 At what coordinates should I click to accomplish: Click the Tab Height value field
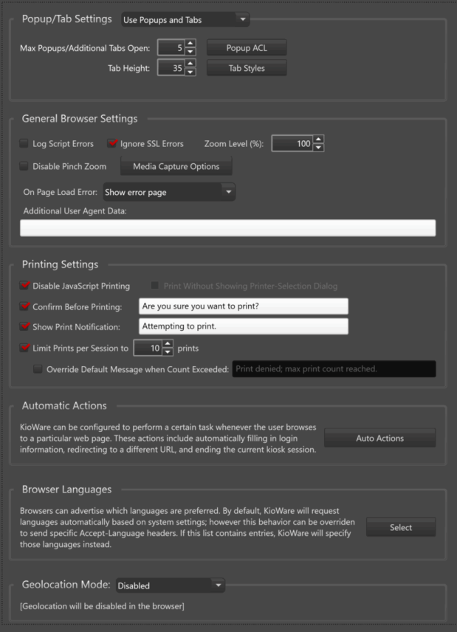pos(171,68)
